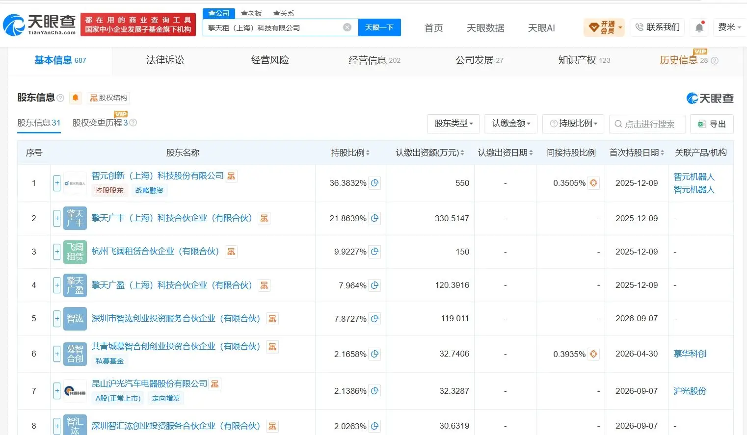Open the 费米 user account dropdown
Screen dimensions: 747x435
pyautogui.click(x=729, y=27)
